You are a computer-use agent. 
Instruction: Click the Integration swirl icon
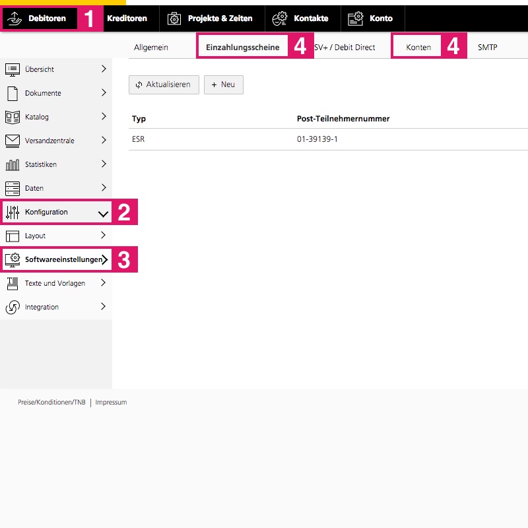12,307
